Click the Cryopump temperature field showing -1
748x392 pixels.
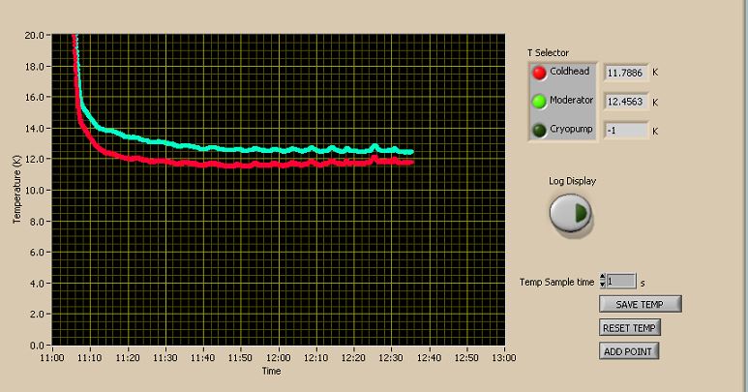625,131
